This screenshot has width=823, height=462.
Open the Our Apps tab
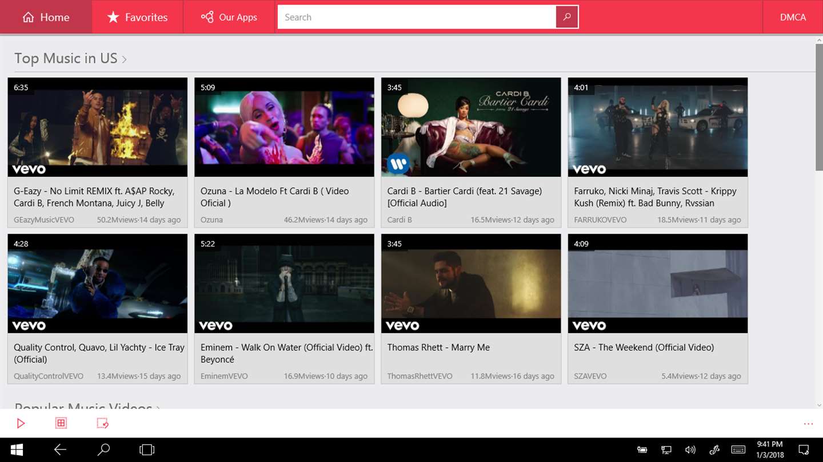(x=229, y=17)
